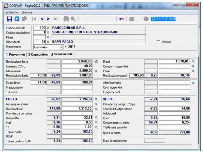Go to the next record
The image size is (203, 153).
pyautogui.click(x=48, y=19)
